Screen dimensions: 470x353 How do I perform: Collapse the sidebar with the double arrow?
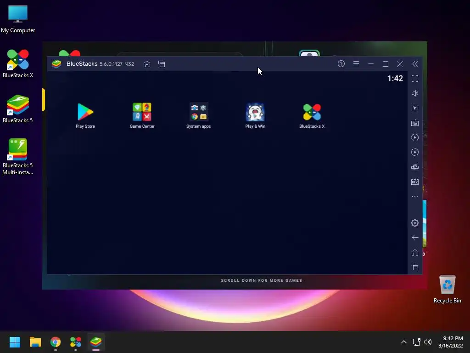(415, 64)
